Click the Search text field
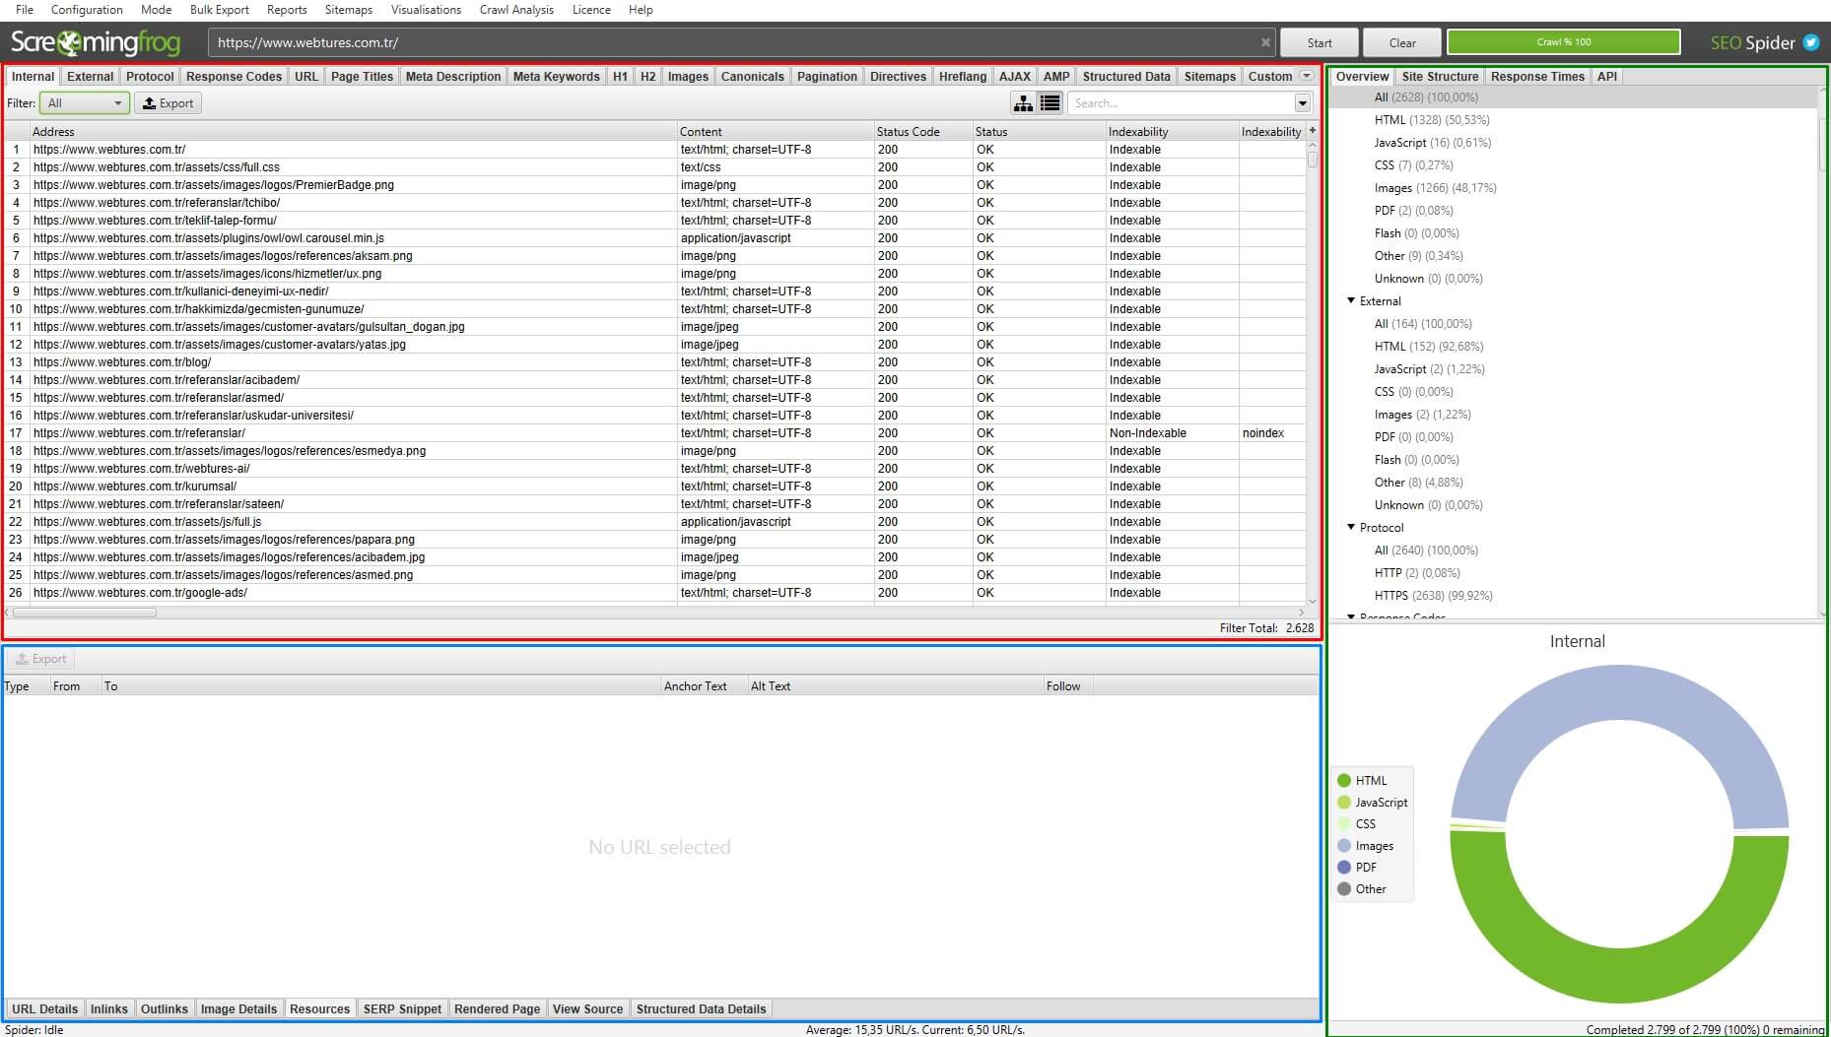1831x1037 pixels. tap(1181, 103)
